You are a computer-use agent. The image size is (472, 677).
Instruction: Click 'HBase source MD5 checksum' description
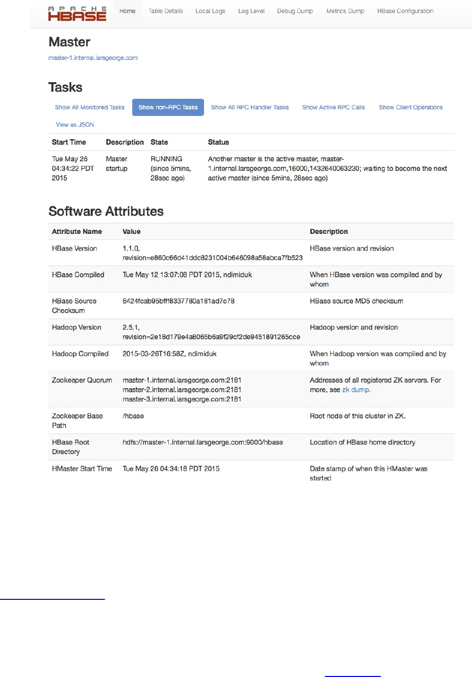[x=357, y=301]
